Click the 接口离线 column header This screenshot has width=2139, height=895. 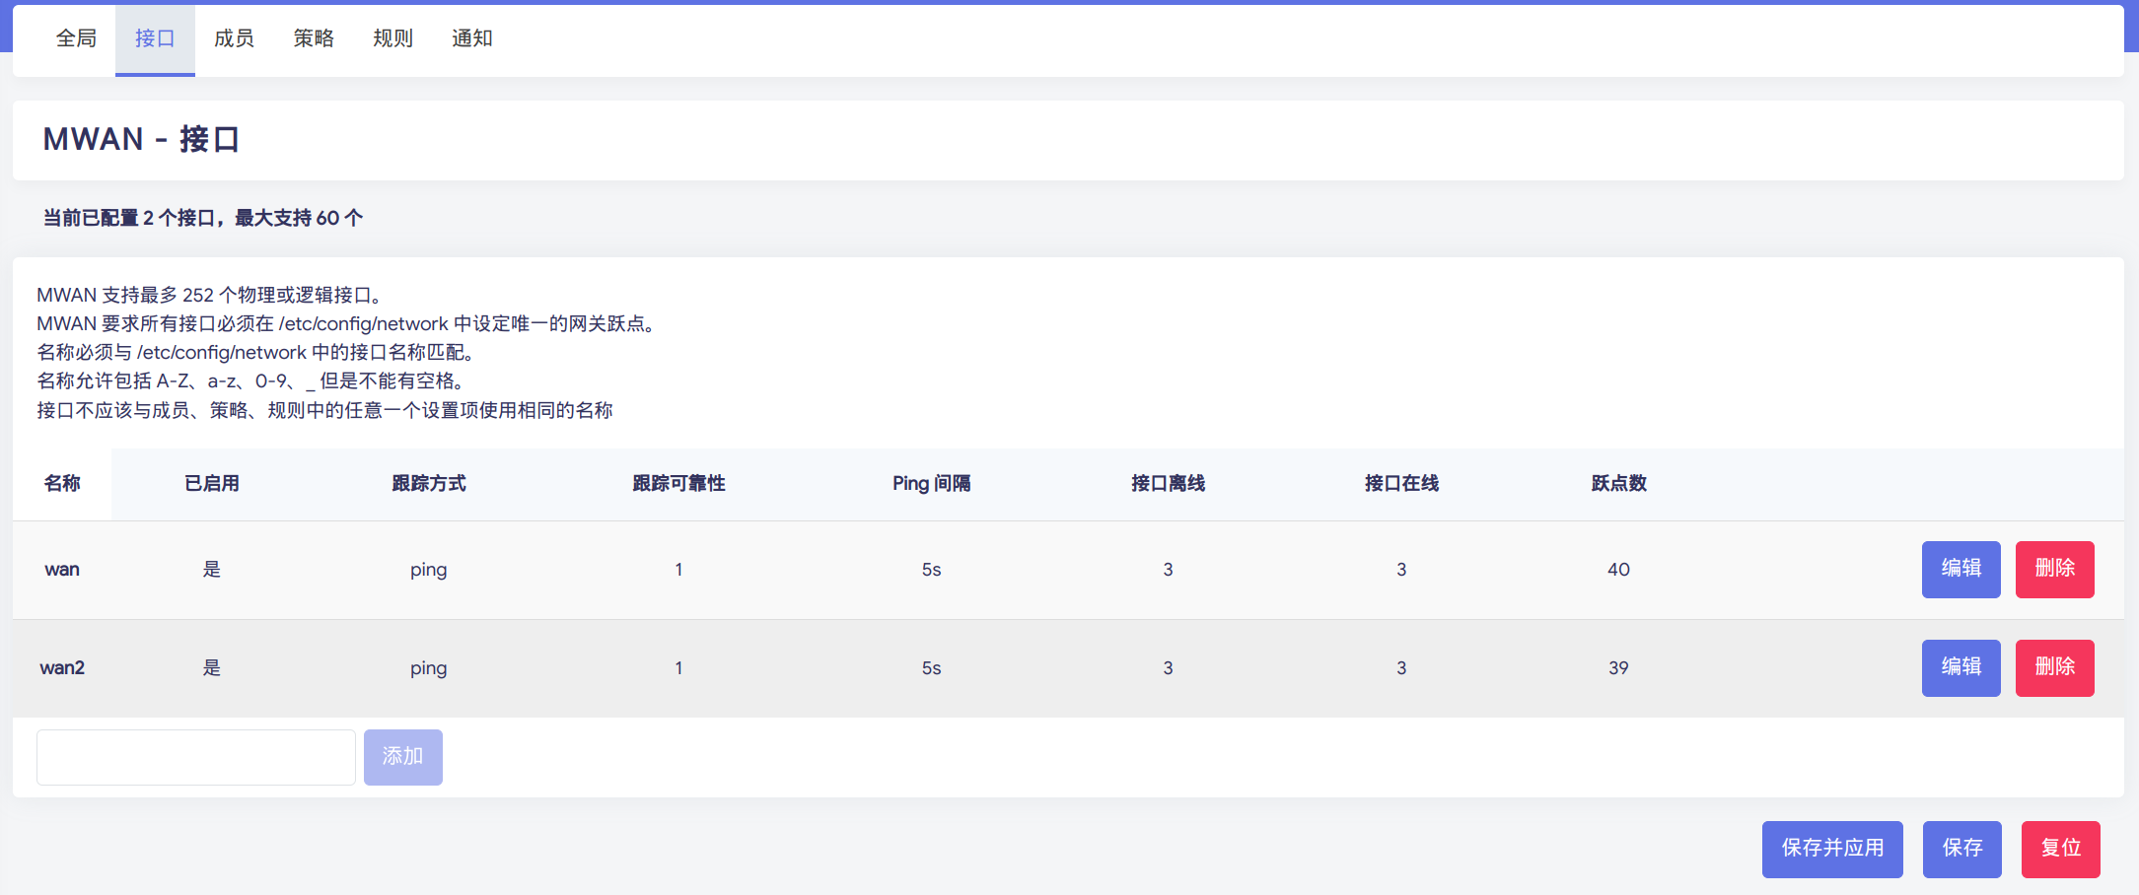[1168, 483]
